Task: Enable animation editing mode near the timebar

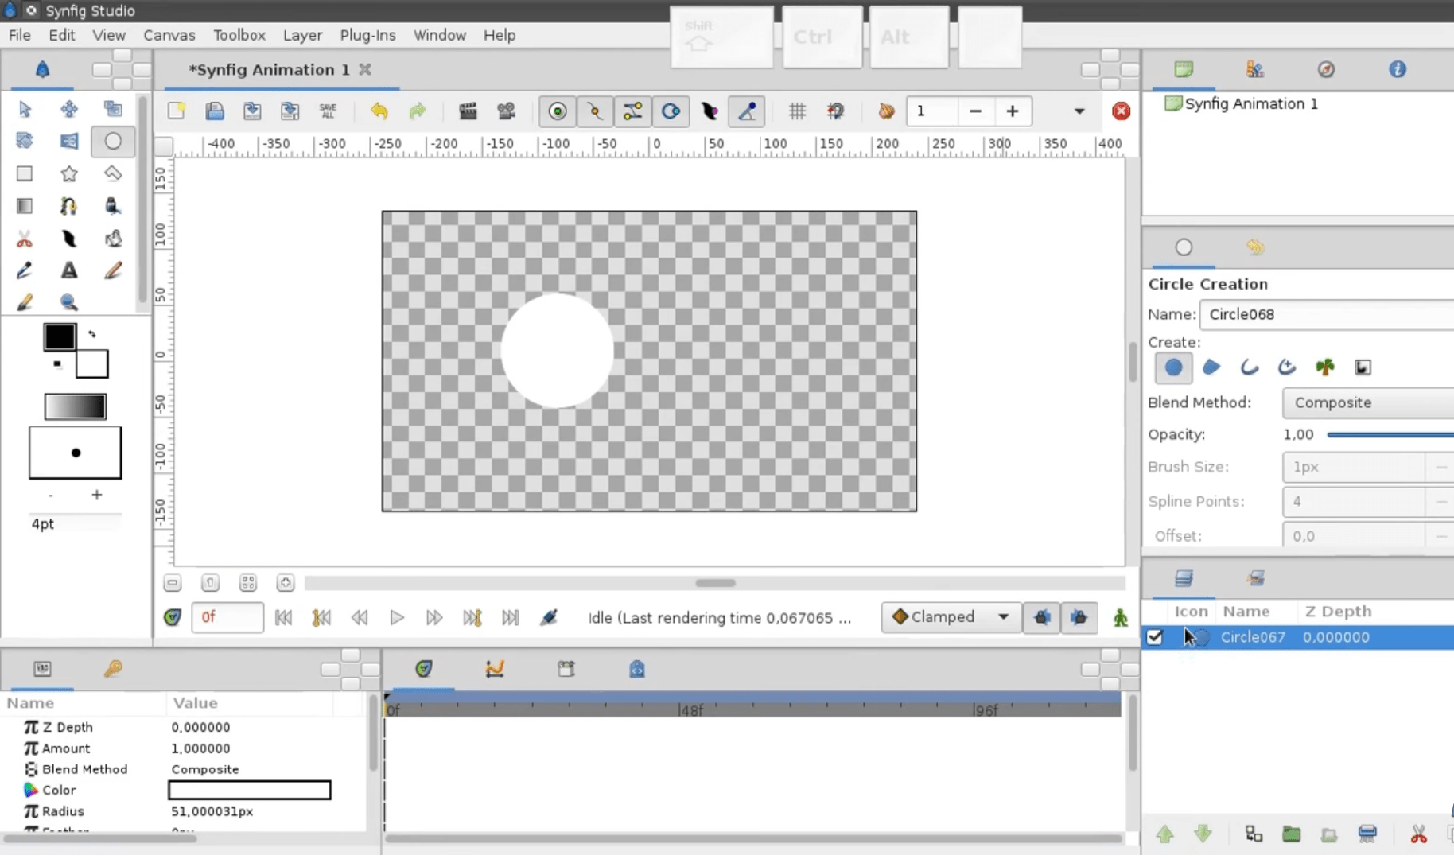Action: pos(1121,618)
